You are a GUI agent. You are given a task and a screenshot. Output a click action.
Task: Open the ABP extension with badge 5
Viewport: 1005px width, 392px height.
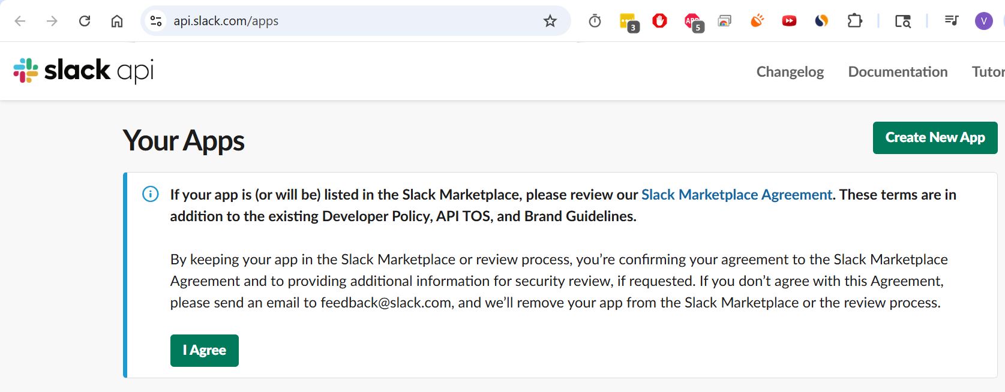(x=693, y=22)
